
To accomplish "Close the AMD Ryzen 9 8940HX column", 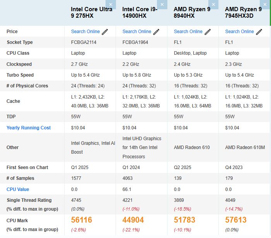I will click(x=214, y=4).
